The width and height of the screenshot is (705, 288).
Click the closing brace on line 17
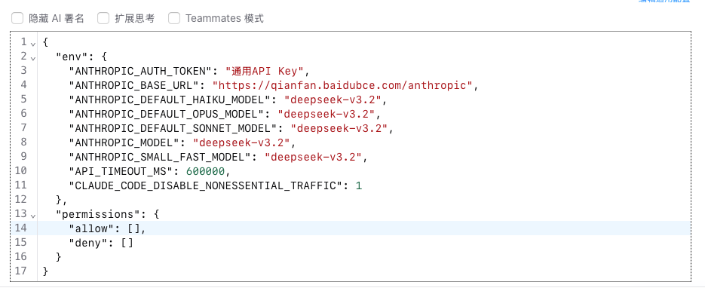pos(45,271)
